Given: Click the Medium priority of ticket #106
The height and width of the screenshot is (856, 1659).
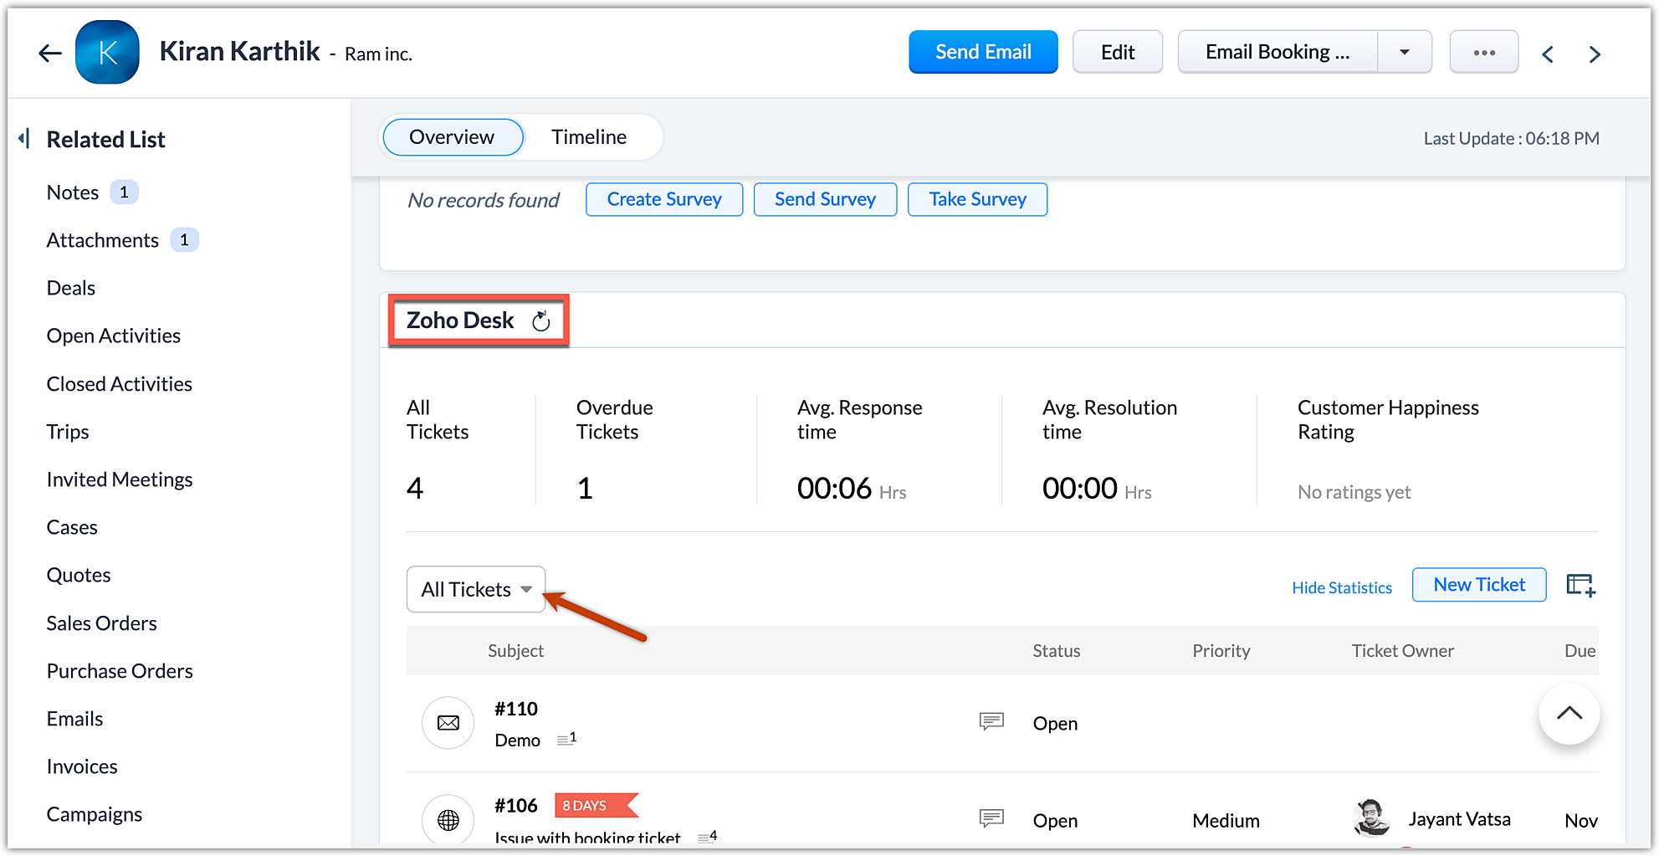Looking at the screenshot, I should point(1226,821).
